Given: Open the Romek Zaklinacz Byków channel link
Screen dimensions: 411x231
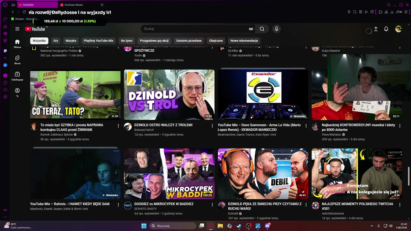Looking at the screenshot, I should click(x=57, y=135).
